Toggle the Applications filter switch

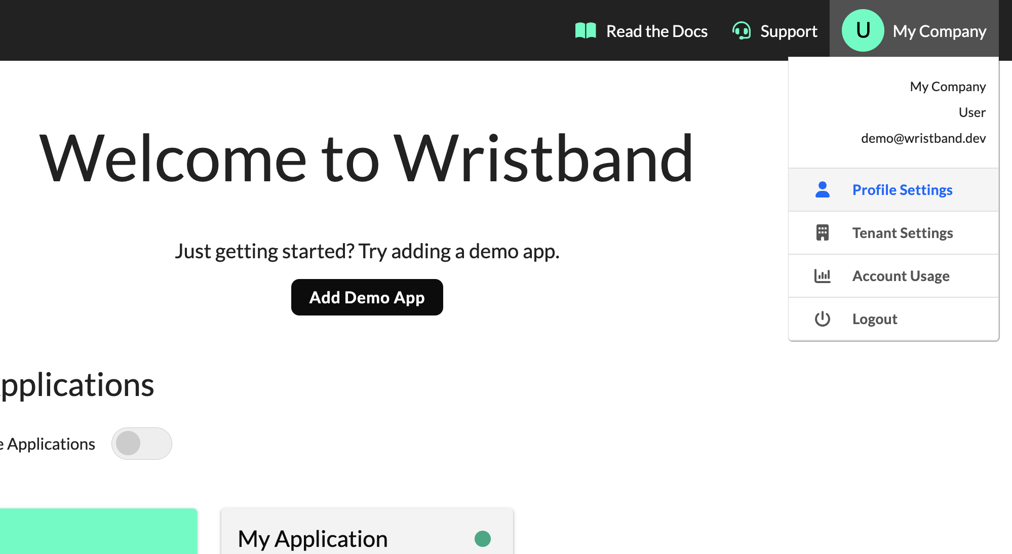point(142,444)
